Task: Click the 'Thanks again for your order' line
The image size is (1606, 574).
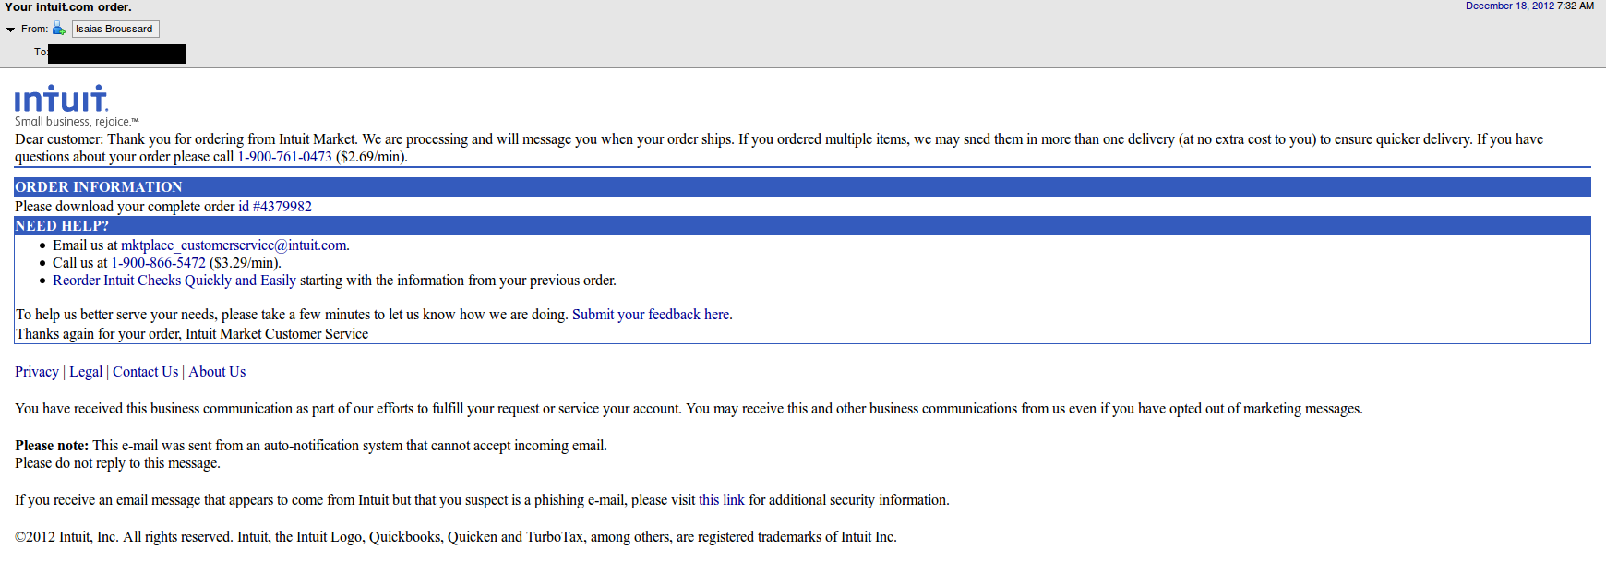Action: [x=192, y=334]
